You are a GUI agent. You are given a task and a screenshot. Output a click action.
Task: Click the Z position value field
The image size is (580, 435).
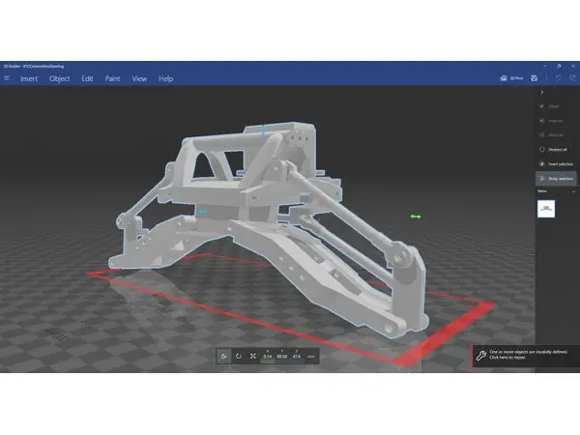coord(297,355)
